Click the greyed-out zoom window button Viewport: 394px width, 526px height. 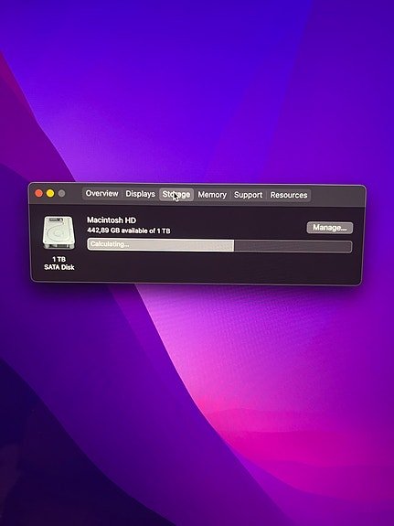[x=61, y=194]
